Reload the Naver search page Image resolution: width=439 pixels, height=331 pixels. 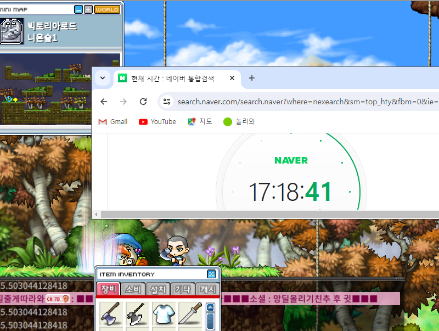pos(143,102)
